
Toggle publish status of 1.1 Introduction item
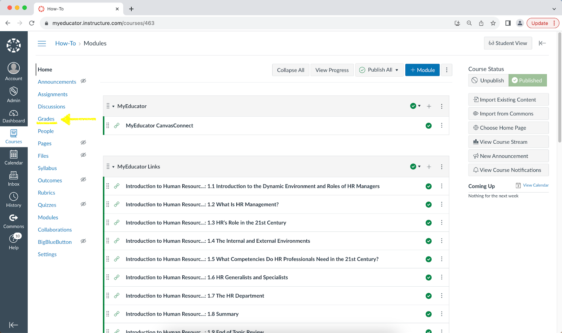429,186
